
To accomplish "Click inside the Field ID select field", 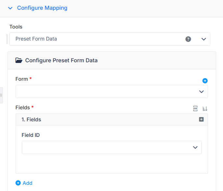I will pos(111,147).
